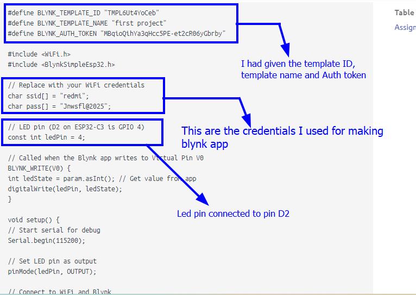
Task: Click the "Called when the Blynk app writes" comment
Action: tap(105, 158)
